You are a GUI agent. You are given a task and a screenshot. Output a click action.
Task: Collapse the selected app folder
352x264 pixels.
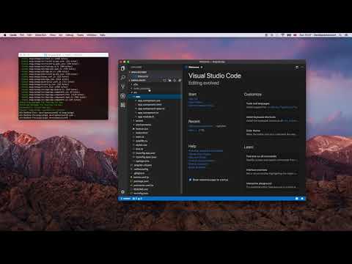pyautogui.click(x=155, y=97)
